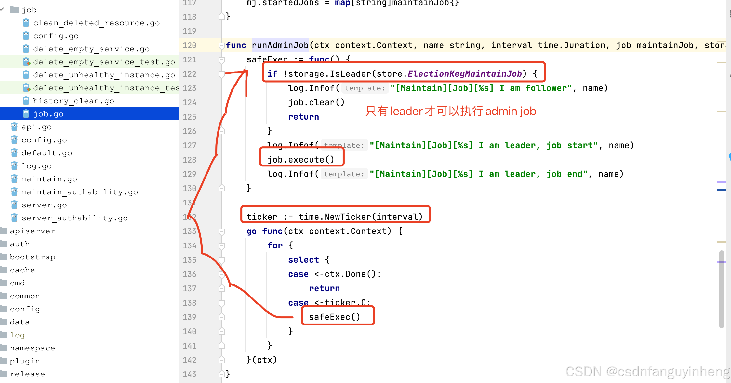The height and width of the screenshot is (383, 731).
Task: Fold runAdminJob function at line 120
Action: coord(221,45)
